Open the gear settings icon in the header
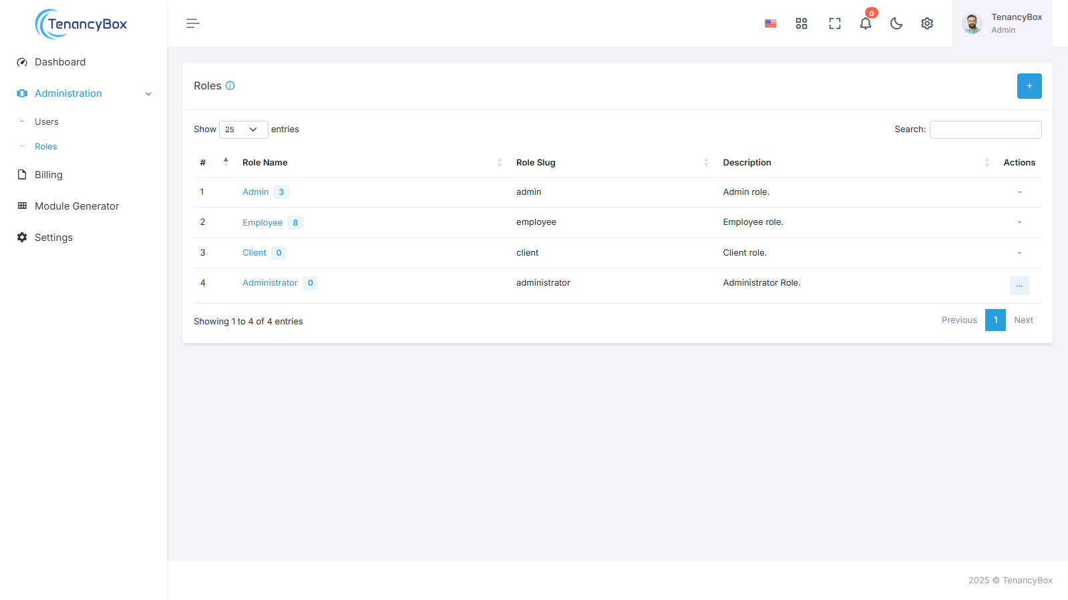1068x600 pixels. [927, 23]
